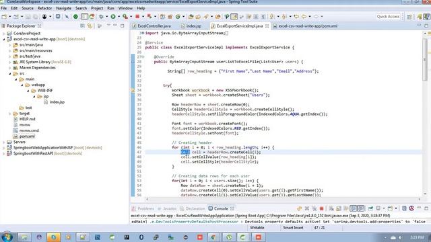Click the Pin Console icon
The width and height of the screenshot is (431, 242).
click(370, 208)
